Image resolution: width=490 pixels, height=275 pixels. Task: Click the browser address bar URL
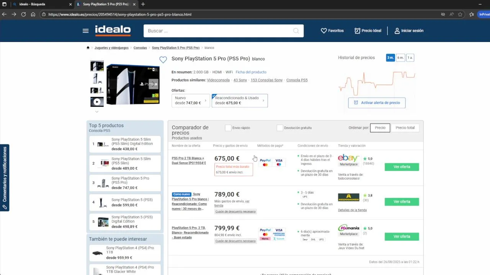120,15
